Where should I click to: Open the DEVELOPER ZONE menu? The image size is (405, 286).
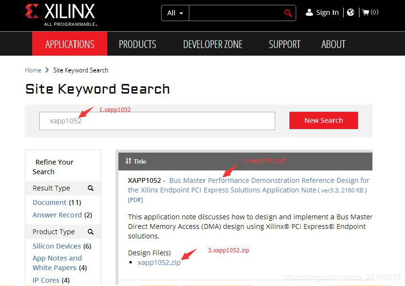click(x=213, y=44)
